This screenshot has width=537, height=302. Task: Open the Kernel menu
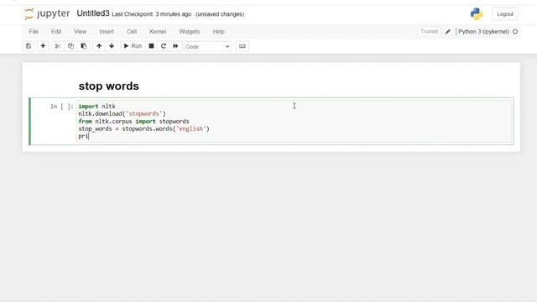tap(158, 32)
